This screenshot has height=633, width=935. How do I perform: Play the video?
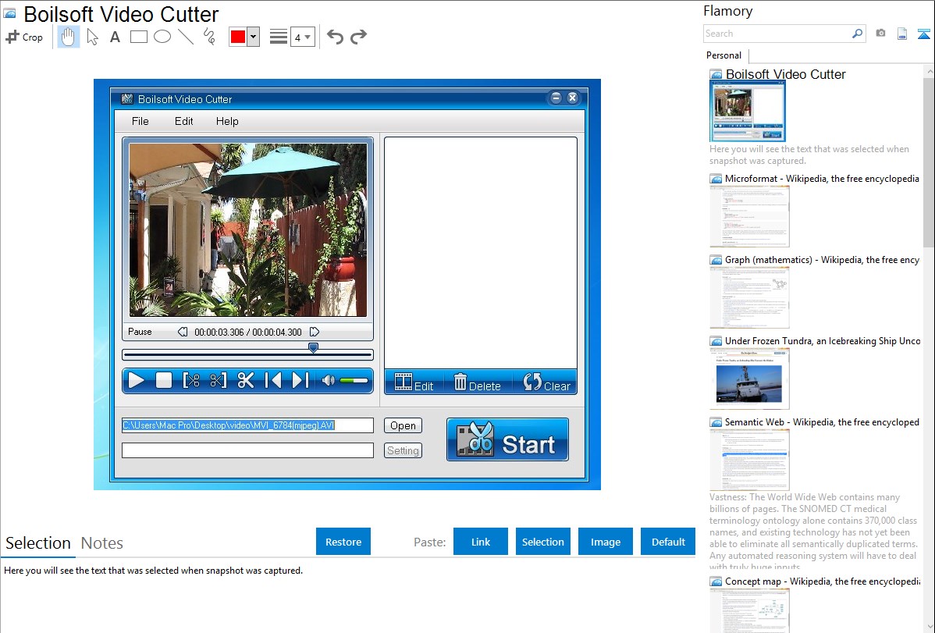point(137,381)
